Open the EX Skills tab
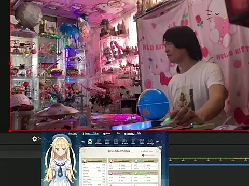The width and height of the screenshot is (249, 186). [x=125, y=142]
